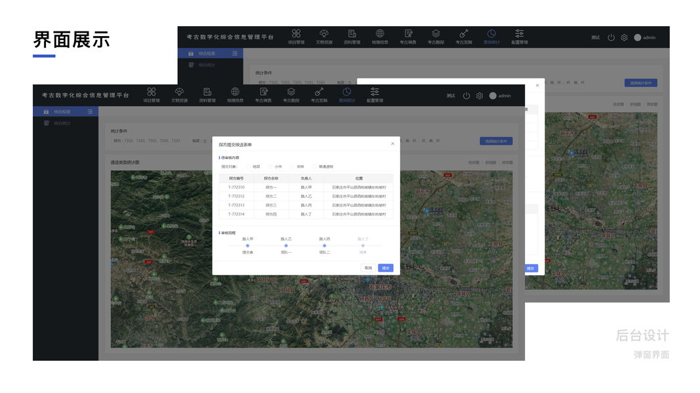Click 测试 label in back window header
Viewport: 700px width, 393px height.
(596, 37)
